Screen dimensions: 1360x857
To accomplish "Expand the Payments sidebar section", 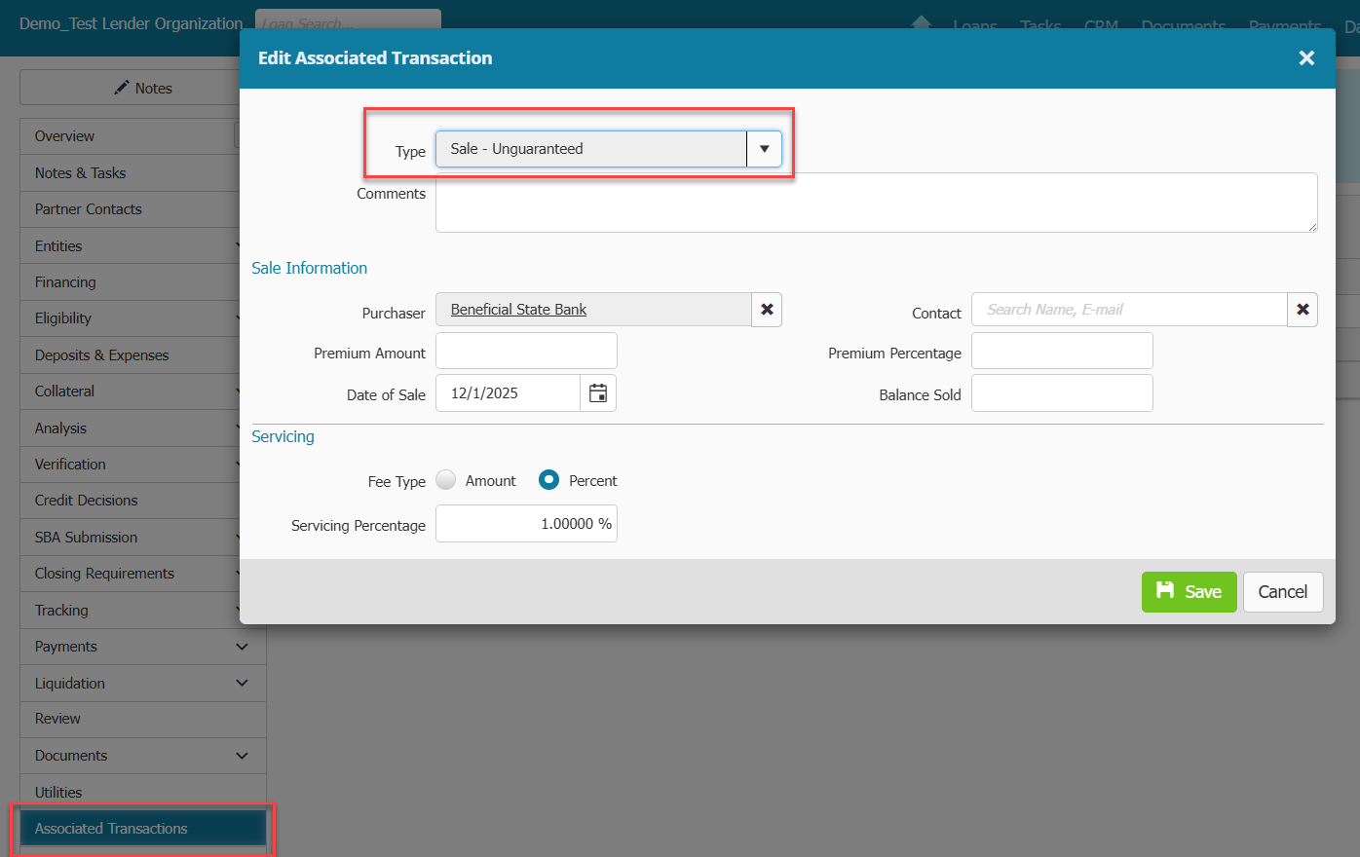I will click(x=242, y=647).
